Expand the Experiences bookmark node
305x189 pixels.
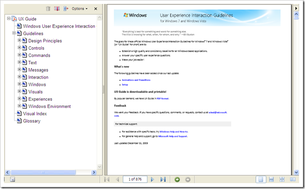tap(19, 98)
